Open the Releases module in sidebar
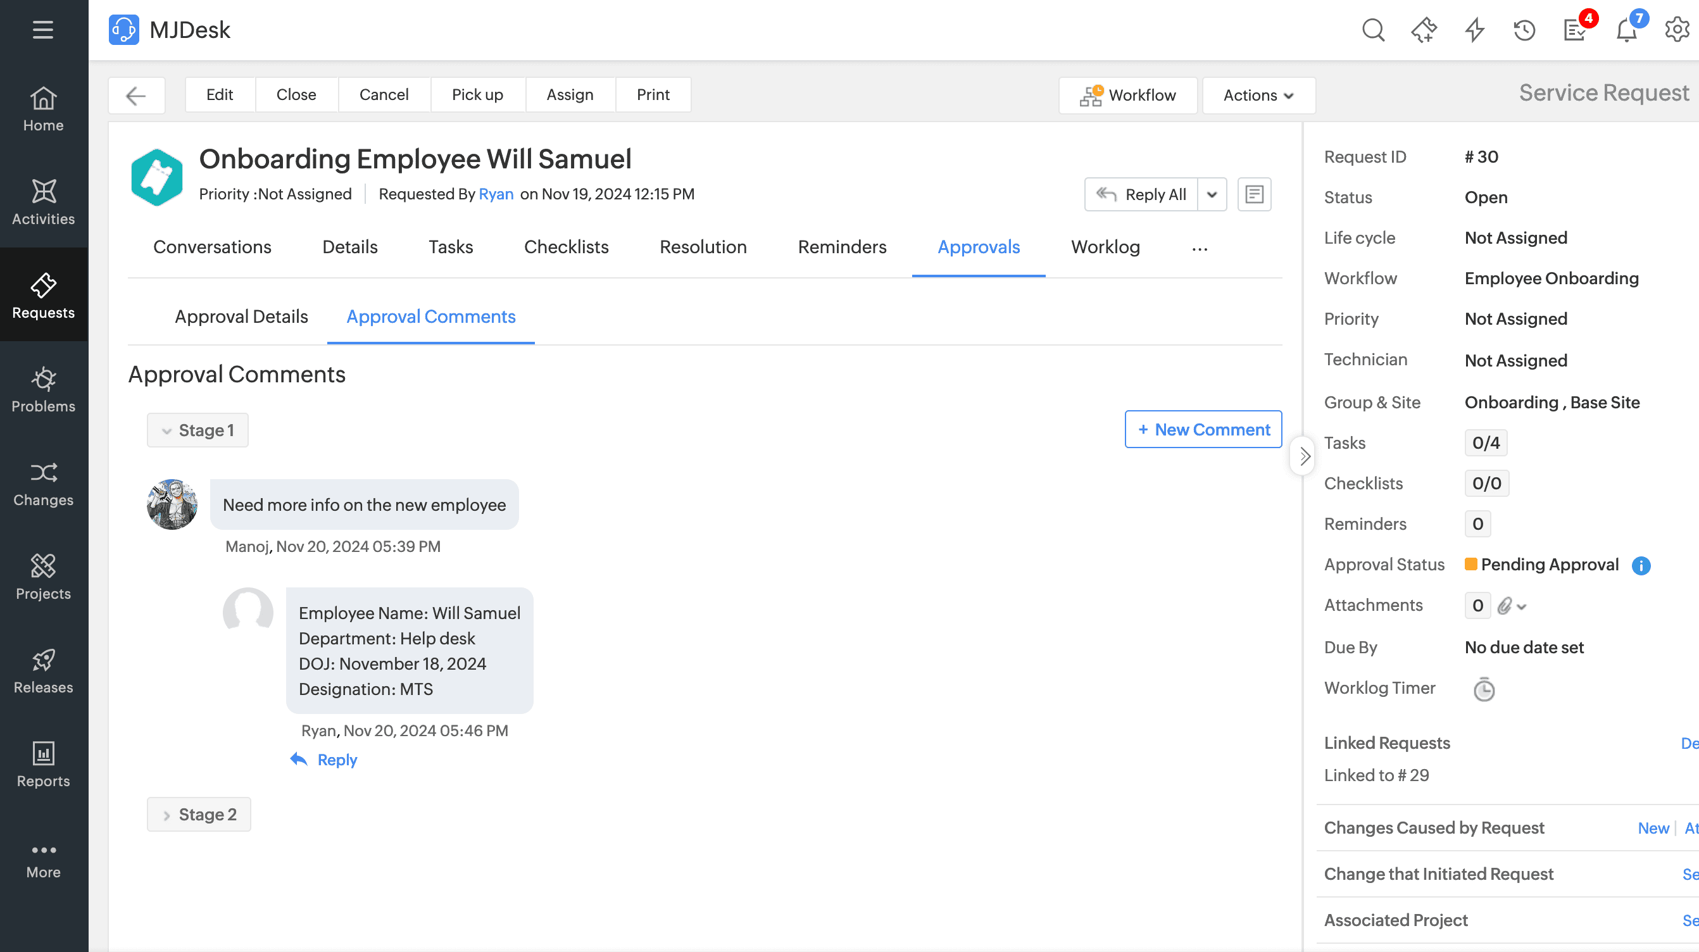1699x952 pixels. [x=44, y=670]
